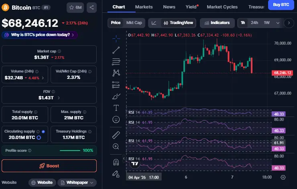
Task: Open the Markets tab
Action: (144, 7)
